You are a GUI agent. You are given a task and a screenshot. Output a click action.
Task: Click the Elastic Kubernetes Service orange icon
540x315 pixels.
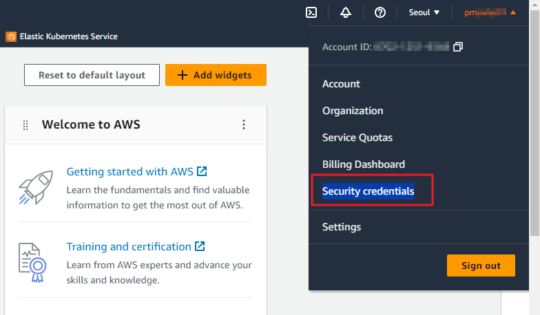point(11,36)
